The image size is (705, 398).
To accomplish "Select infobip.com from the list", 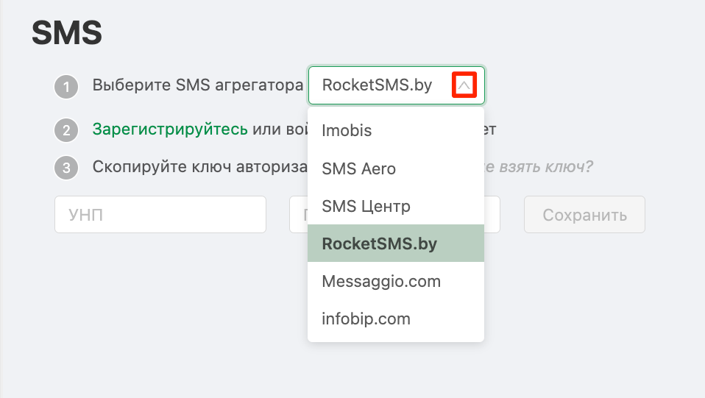I will click(396, 319).
